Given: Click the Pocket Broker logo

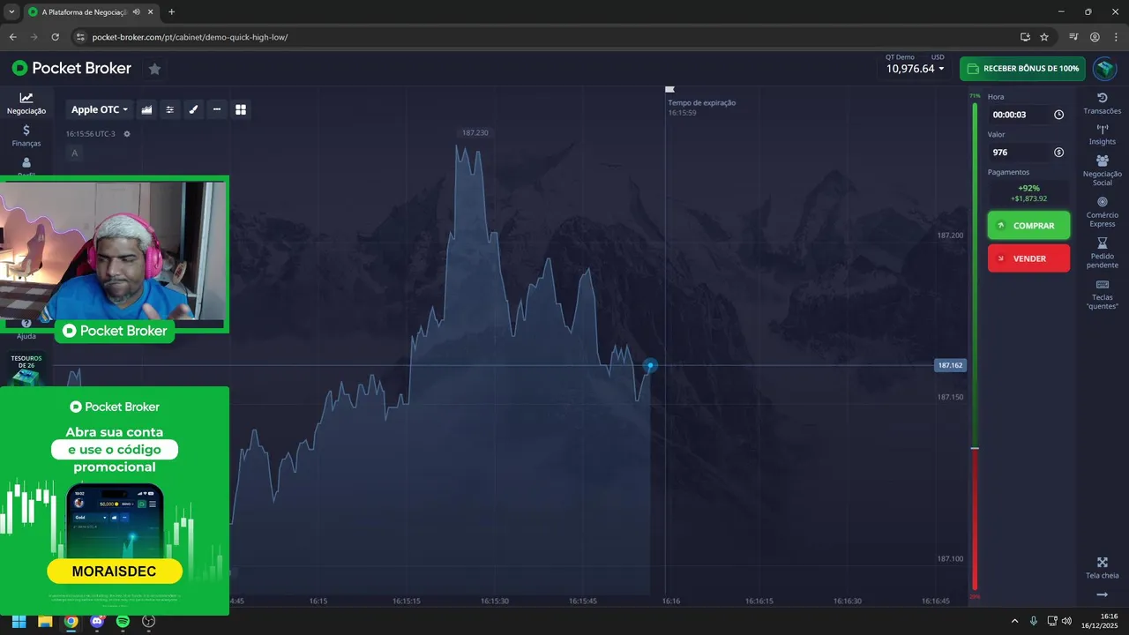Looking at the screenshot, I should click(71, 68).
